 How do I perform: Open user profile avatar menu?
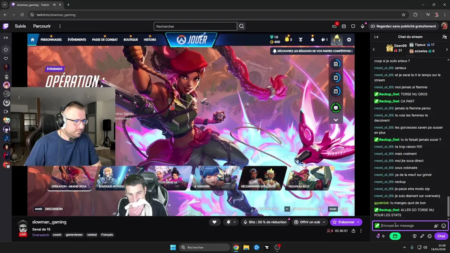point(444,26)
